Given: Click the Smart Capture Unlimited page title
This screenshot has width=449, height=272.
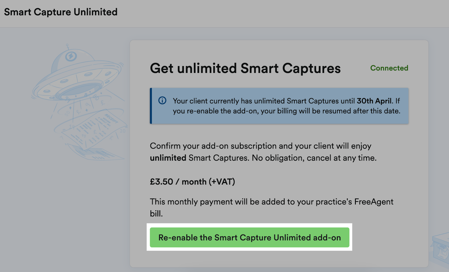Looking at the screenshot, I should coord(61,12).
